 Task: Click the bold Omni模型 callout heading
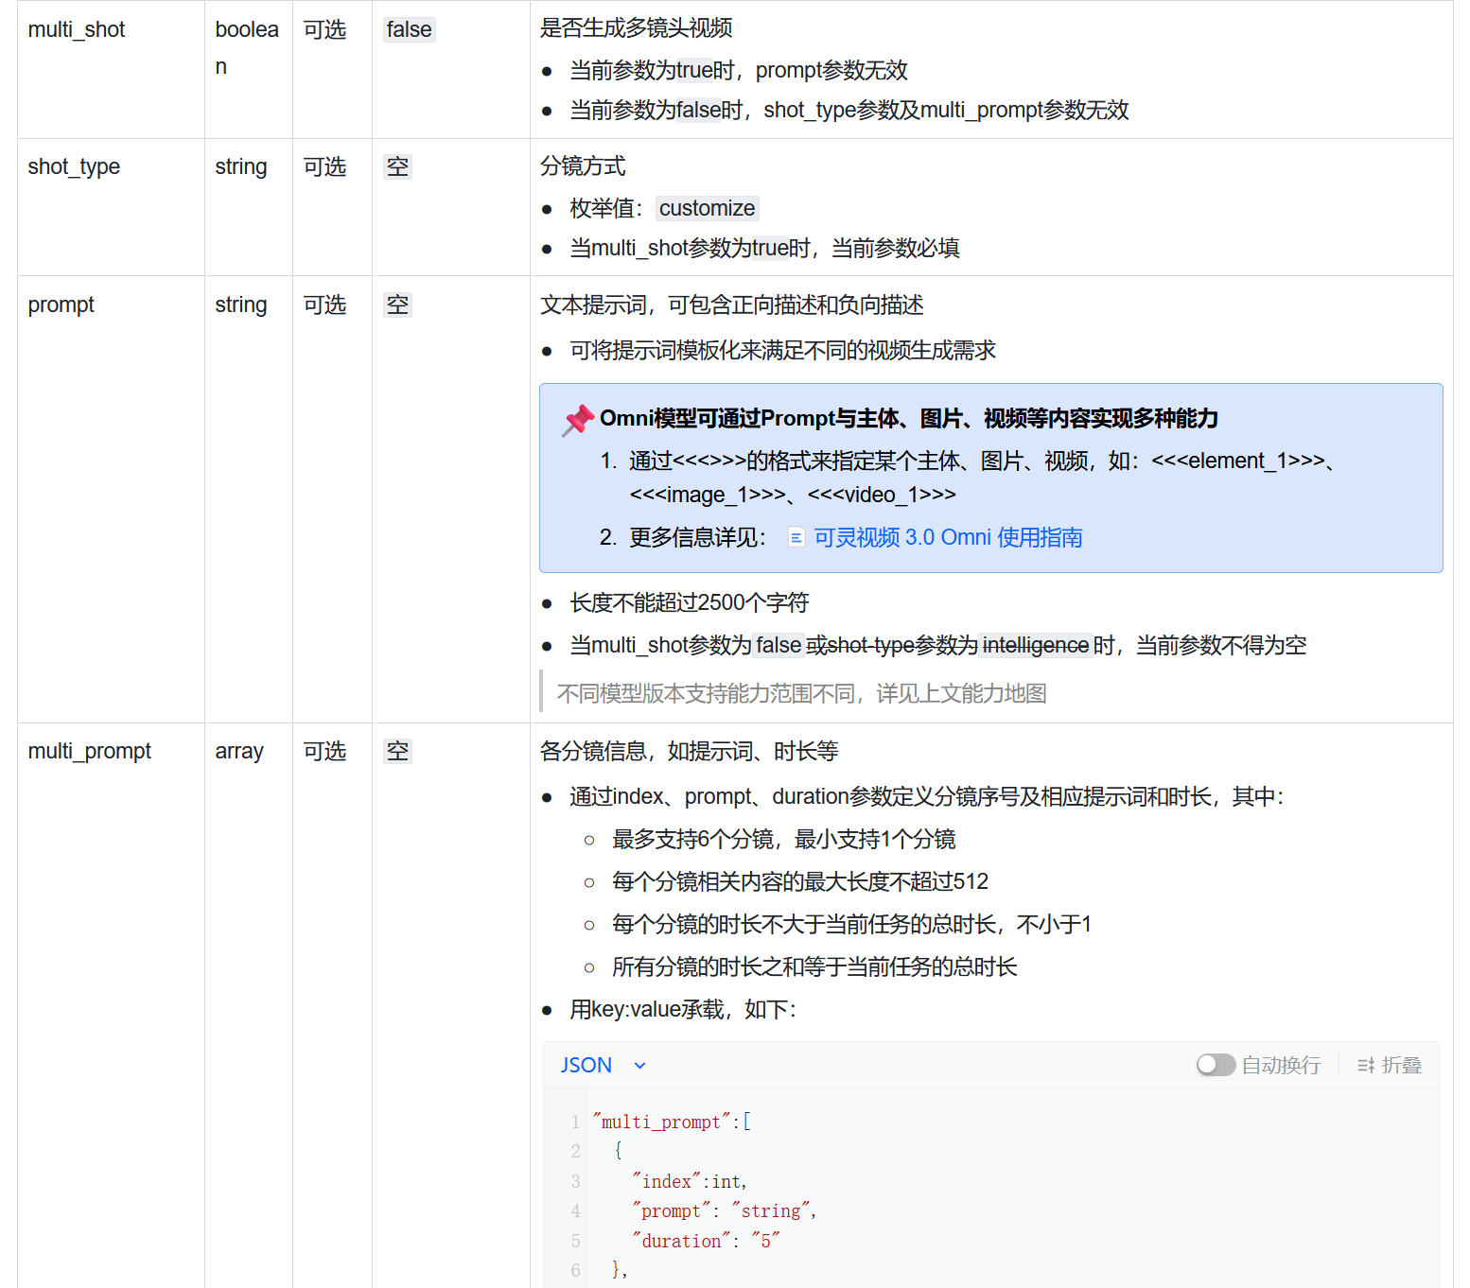point(908,419)
